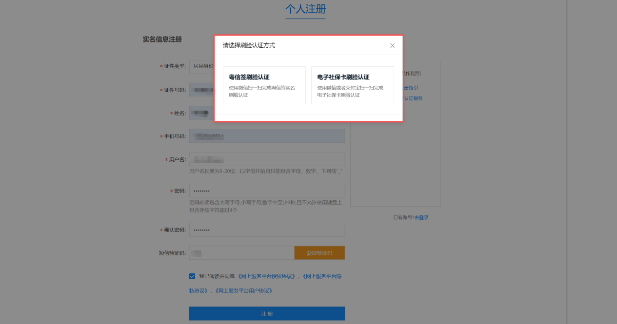Viewport: 617px width, 324px height.
Task: Click the 实名信息注册 section heading
Action: [x=162, y=39]
